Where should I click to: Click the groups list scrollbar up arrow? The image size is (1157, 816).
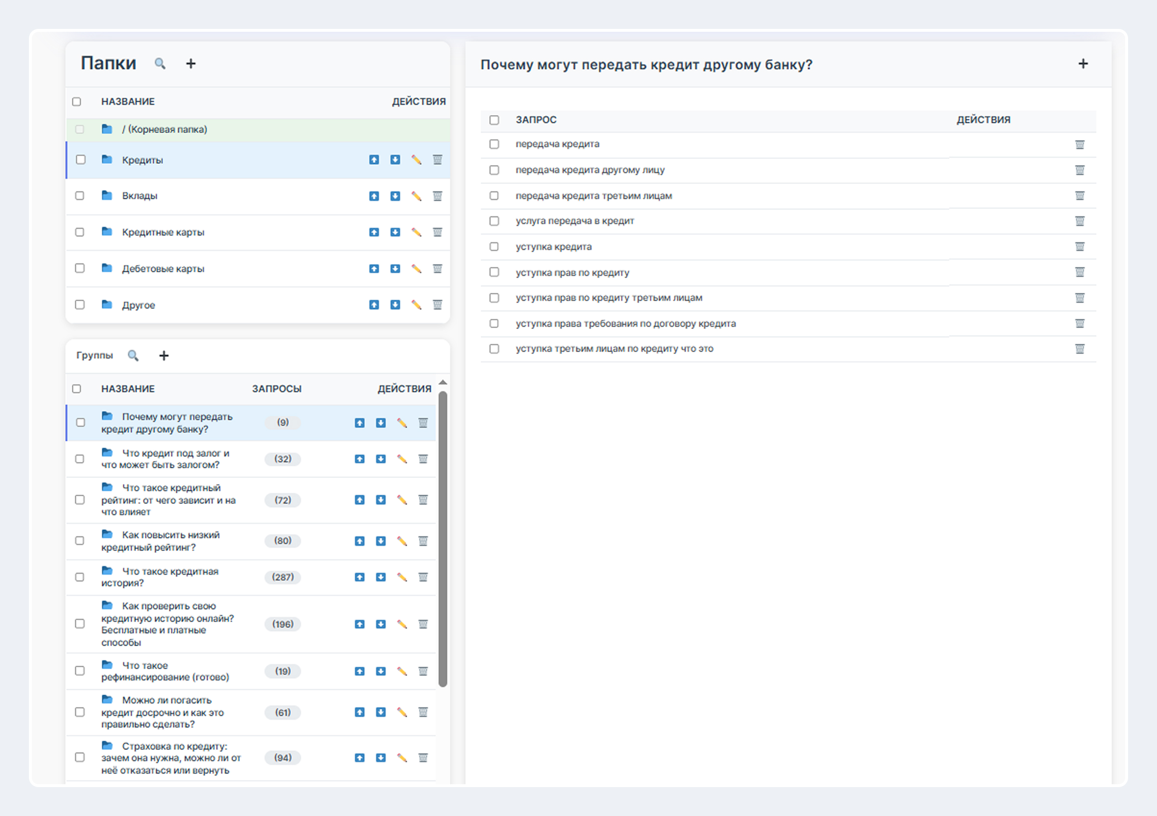[443, 382]
